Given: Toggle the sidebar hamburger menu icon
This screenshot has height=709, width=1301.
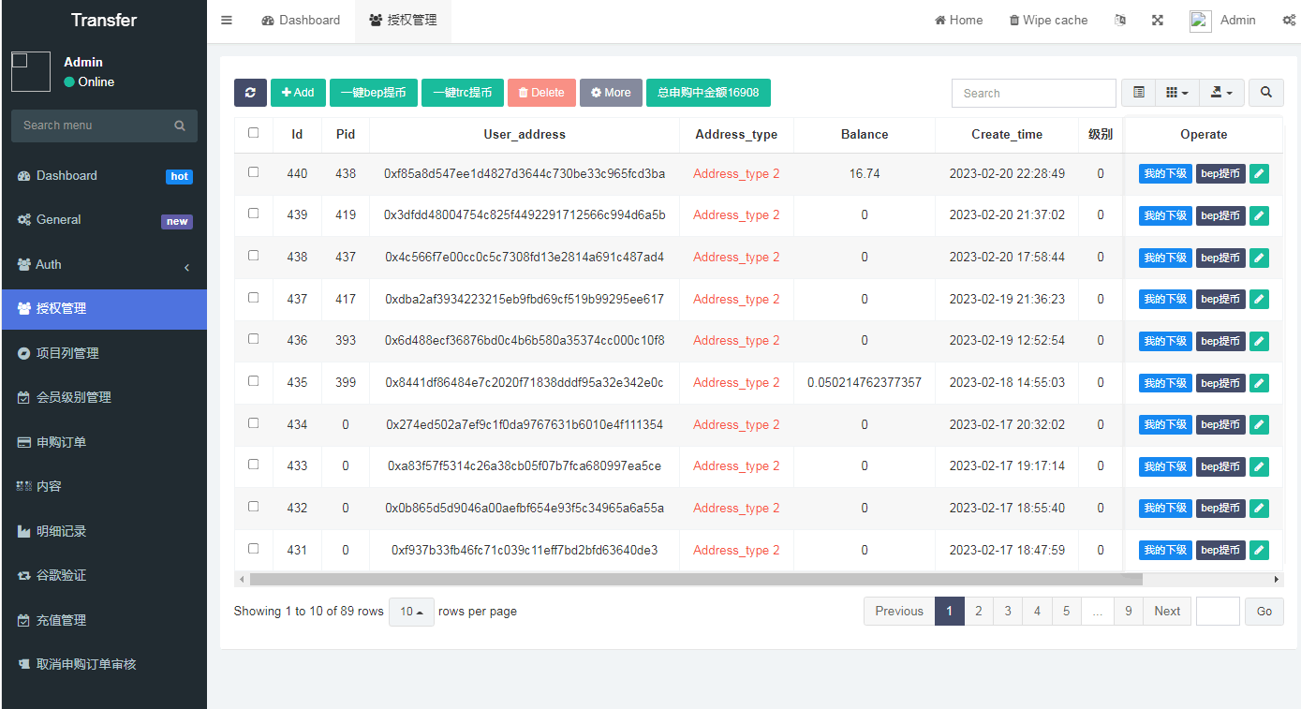Looking at the screenshot, I should [227, 21].
